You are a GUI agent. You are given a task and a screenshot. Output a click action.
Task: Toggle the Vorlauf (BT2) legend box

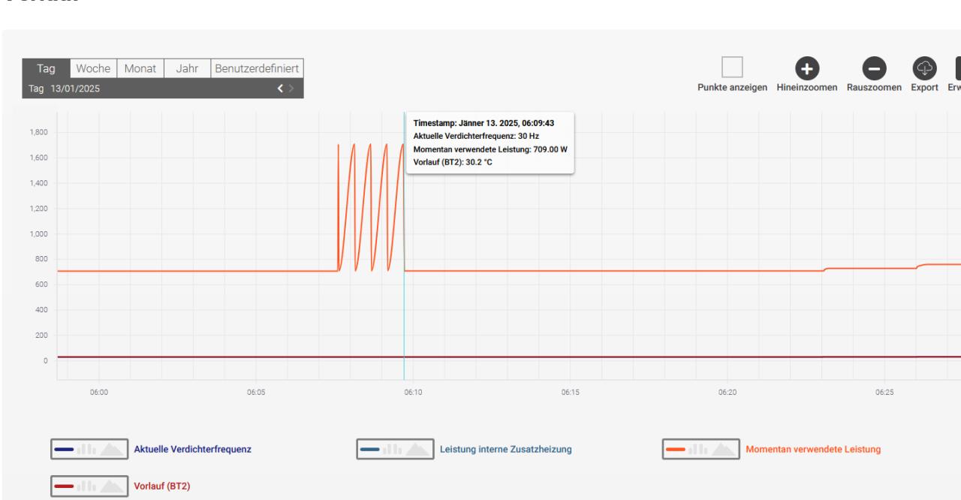[x=88, y=486]
